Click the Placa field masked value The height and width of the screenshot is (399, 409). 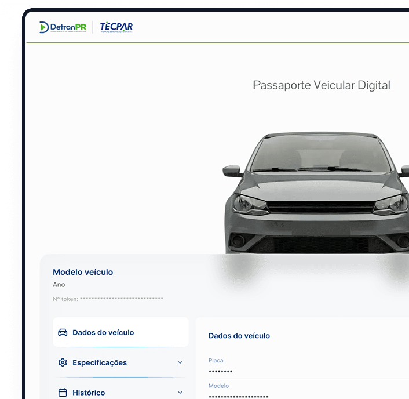click(220, 372)
